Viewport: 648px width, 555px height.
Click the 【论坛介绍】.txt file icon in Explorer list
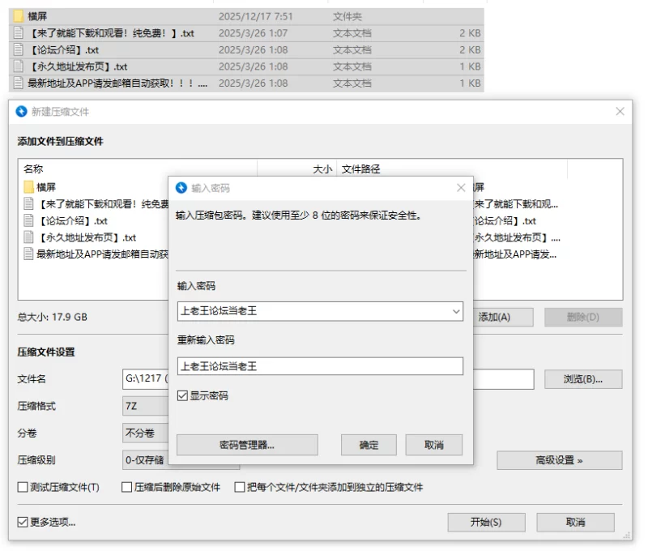[x=18, y=50]
